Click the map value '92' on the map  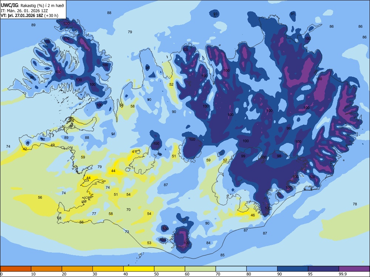[43, 140]
